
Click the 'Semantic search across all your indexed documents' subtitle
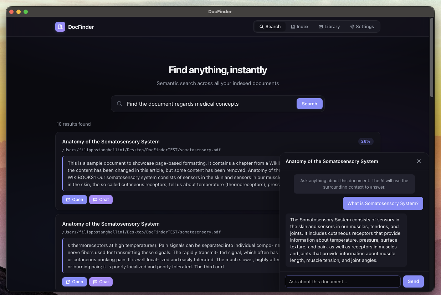(x=218, y=83)
